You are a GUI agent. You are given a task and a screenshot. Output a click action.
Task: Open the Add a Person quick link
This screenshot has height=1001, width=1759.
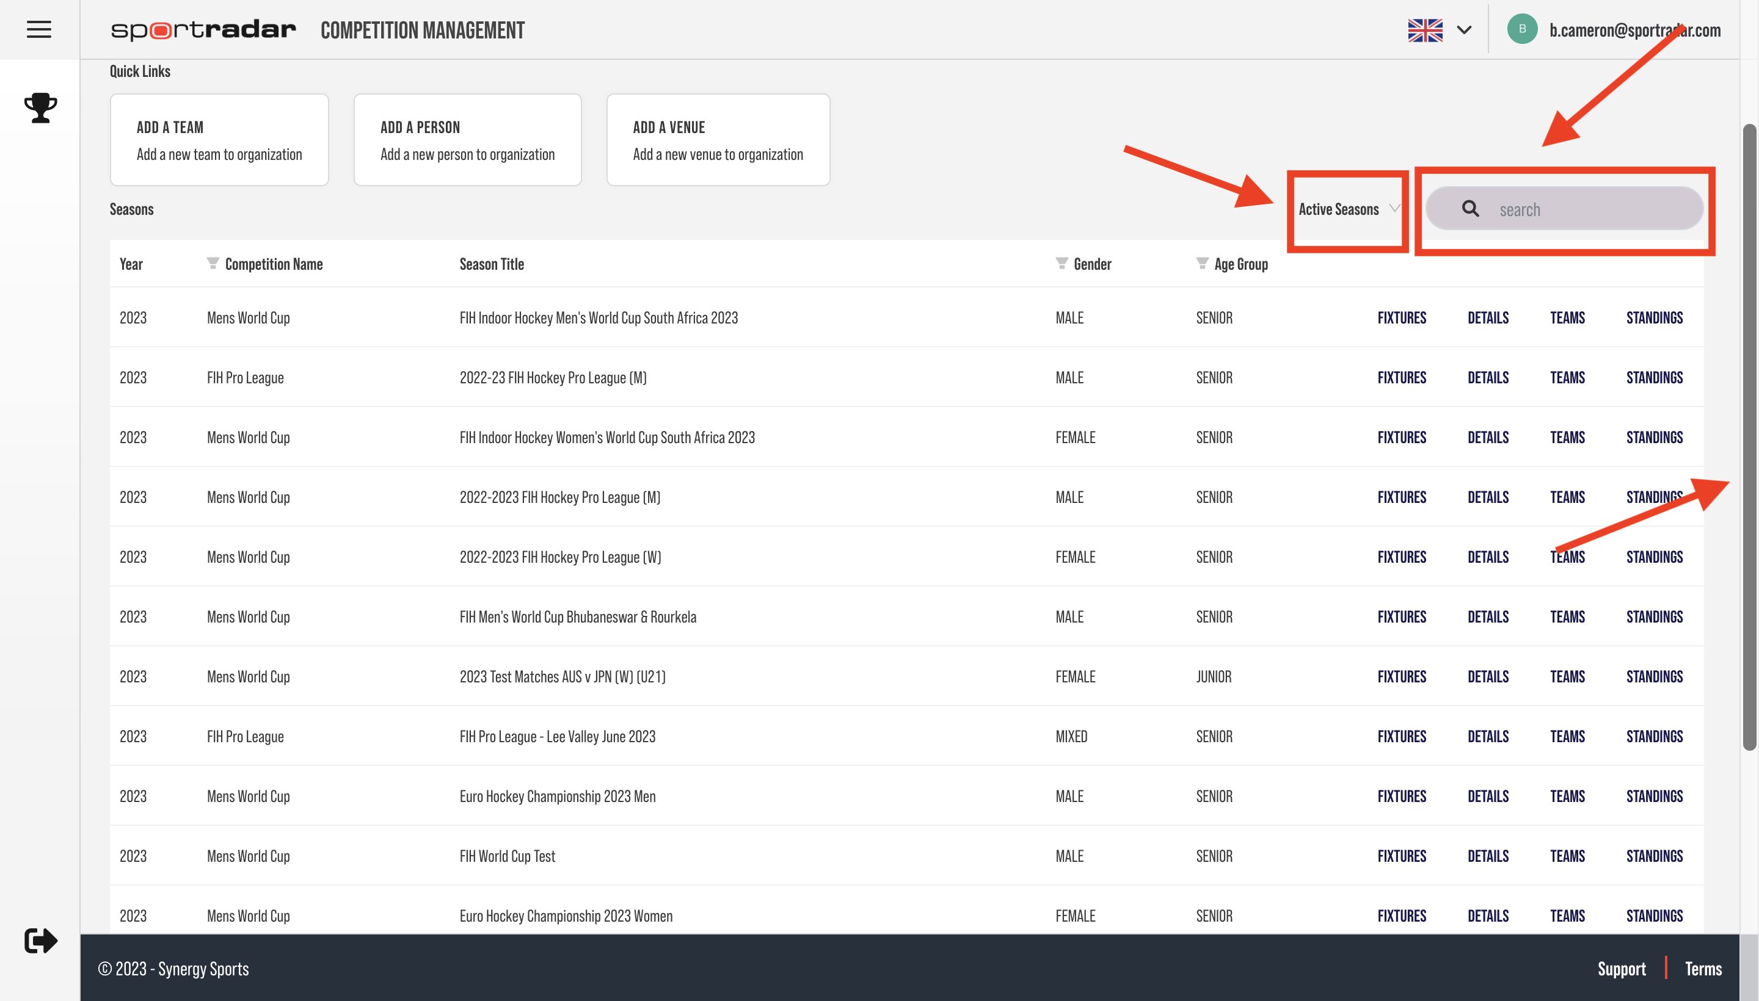468,140
